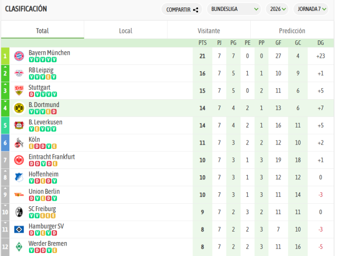Click the Stuttgart club crest
Image resolution: width=359 pixels, height=256 pixels.
tap(19, 91)
